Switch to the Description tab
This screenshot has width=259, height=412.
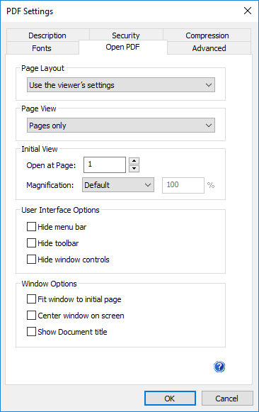coord(47,35)
